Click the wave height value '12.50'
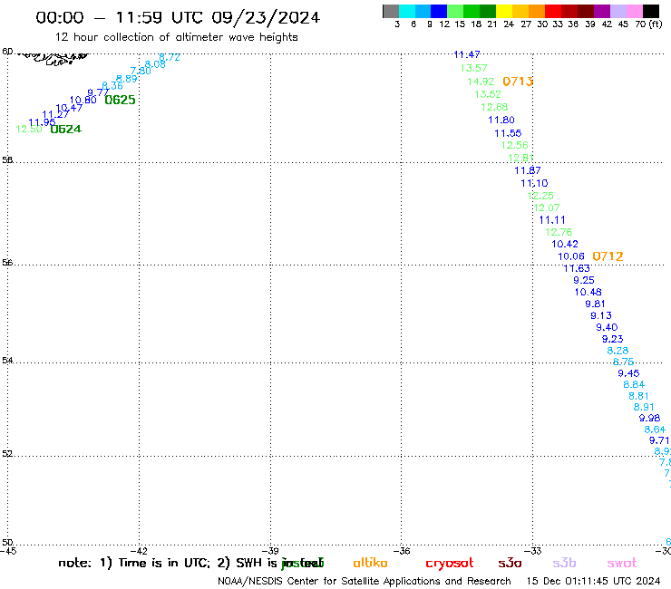 point(29,129)
